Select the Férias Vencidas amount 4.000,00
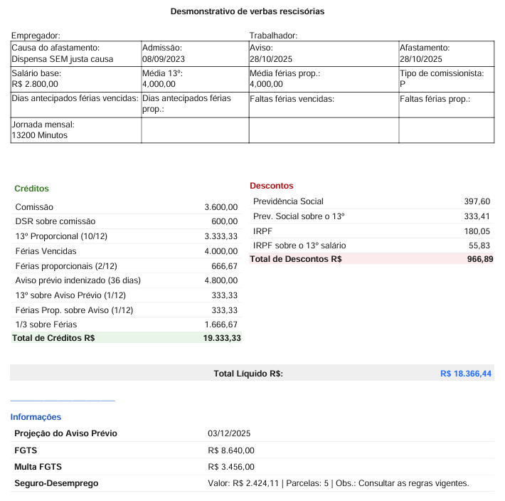 click(220, 251)
